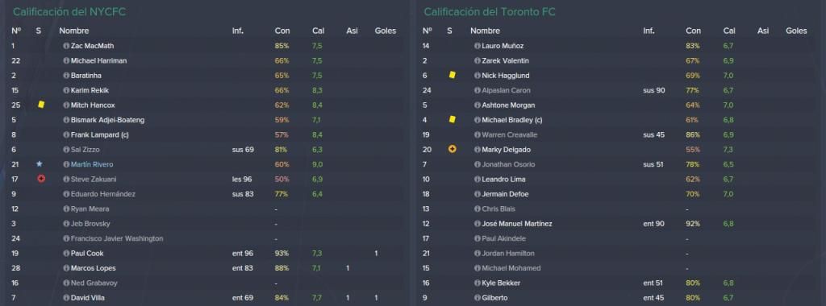Open Kyle Bekker player profile
The height and width of the screenshot is (306, 826).
pos(500,283)
